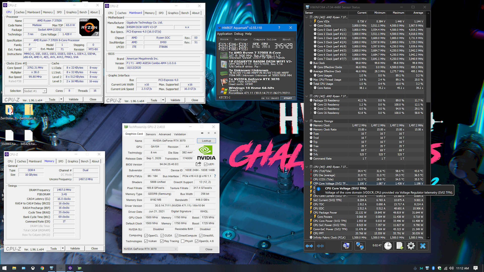Screen dimensions: 484x272
Task: Click HWiNFO expand layout arrows icon
Action: click(309, 246)
